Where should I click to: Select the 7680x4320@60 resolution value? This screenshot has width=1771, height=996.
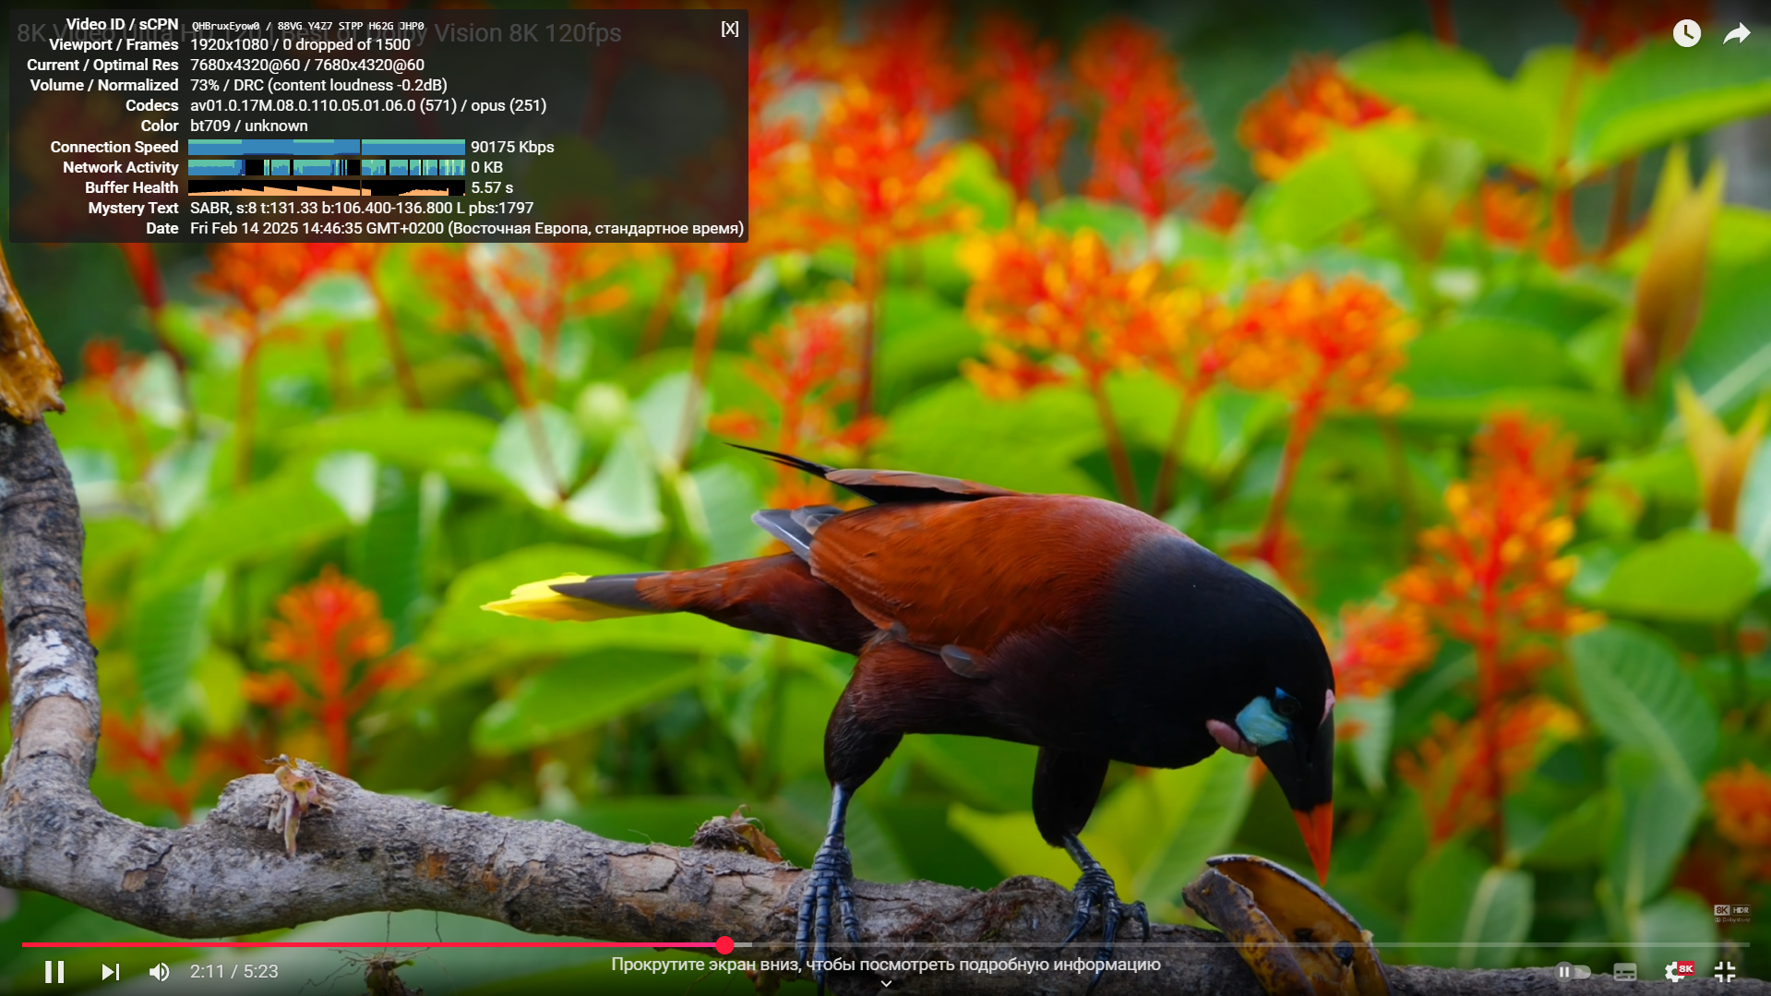point(307,65)
